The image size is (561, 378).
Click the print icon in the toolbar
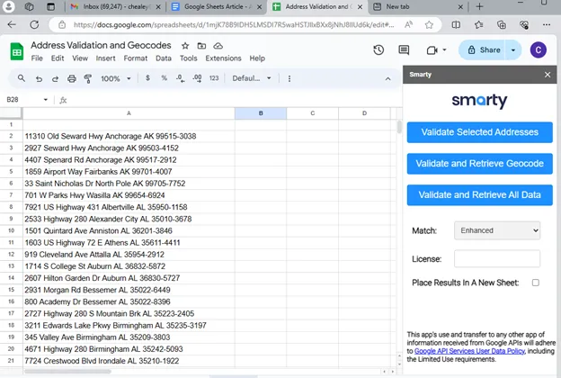coord(72,78)
